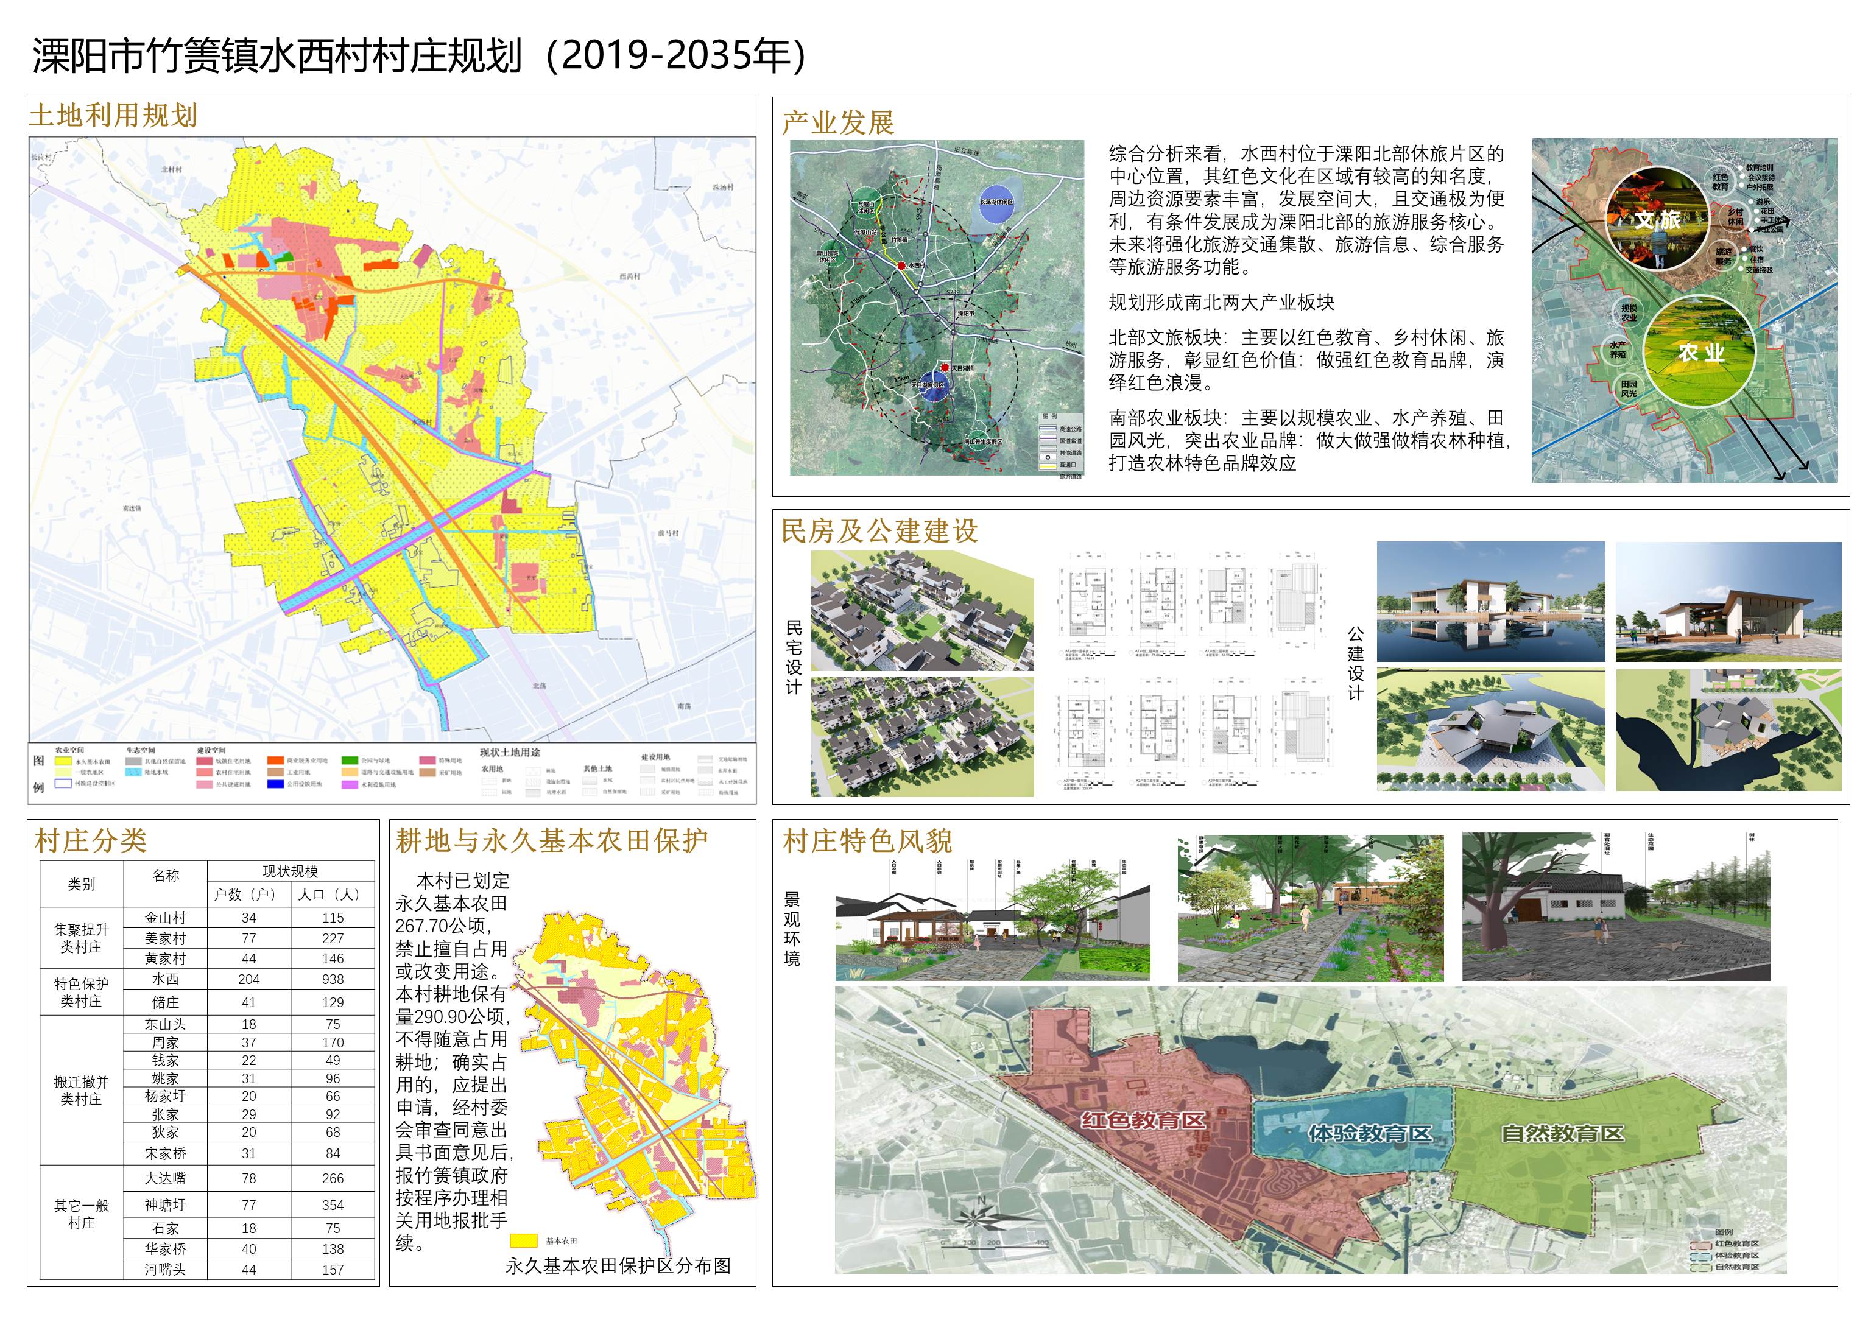Click the cyan 陆地水域 legend swatch
The image size is (1871, 1322).
click(x=133, y=772)
